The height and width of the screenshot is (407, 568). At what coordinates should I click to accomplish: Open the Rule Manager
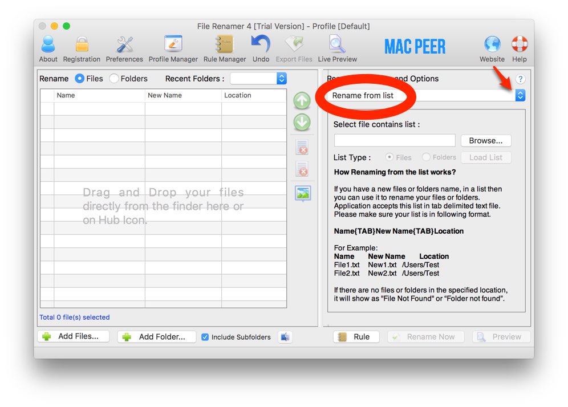[x=224, y=44]
